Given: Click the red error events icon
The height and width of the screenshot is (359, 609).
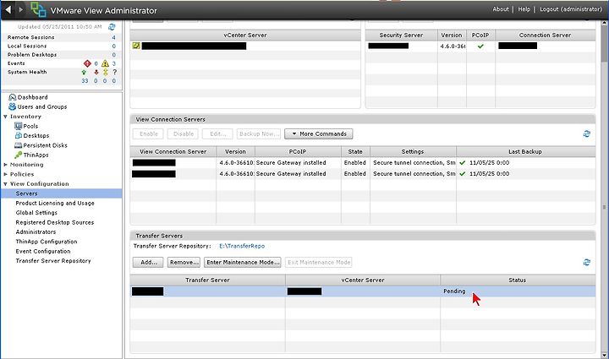Looking at the screenshot, I should [87, 63].
